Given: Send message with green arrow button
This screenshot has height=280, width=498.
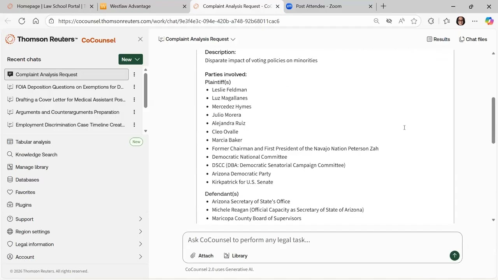Looking at the screenshot, I should 454,255.
